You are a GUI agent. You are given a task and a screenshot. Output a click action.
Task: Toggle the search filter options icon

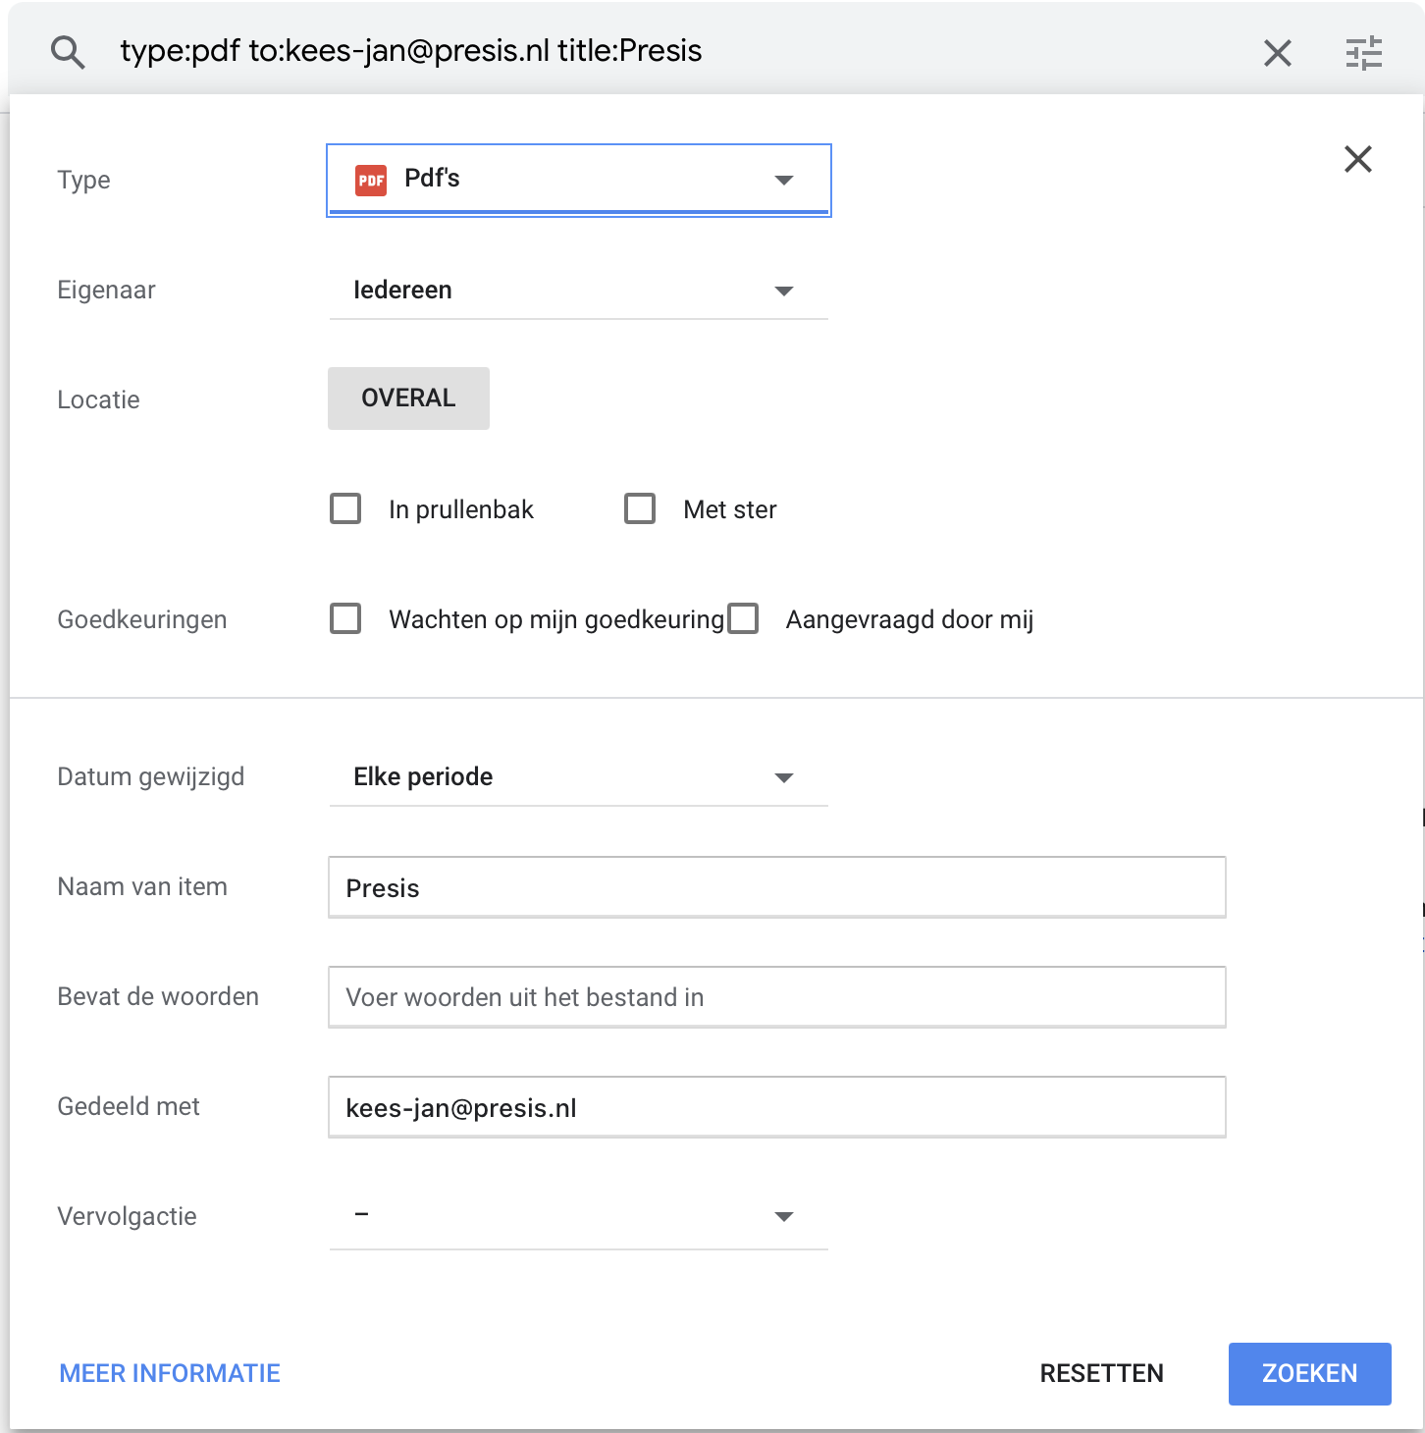(x=1363, y=53)
